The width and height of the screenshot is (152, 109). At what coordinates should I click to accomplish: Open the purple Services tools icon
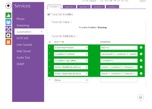click(9, 29)
